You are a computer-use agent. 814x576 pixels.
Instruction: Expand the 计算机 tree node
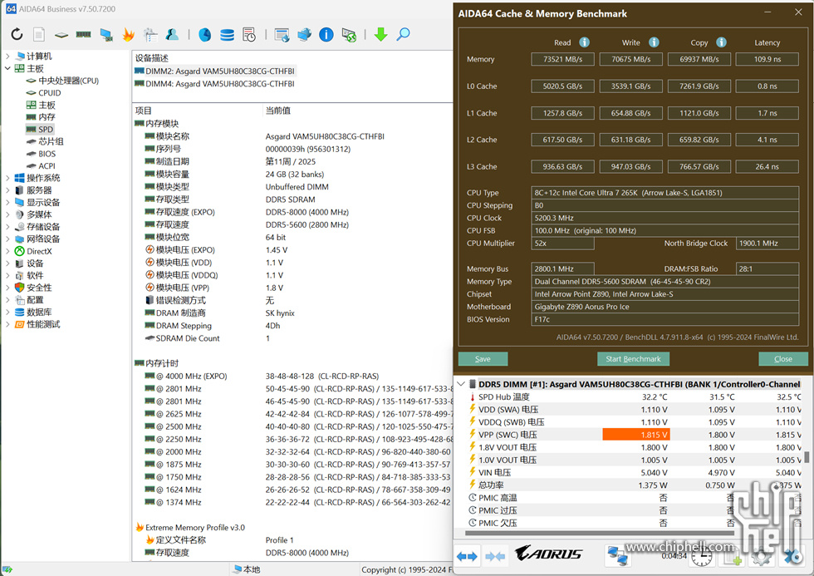(x=7, y=56)
